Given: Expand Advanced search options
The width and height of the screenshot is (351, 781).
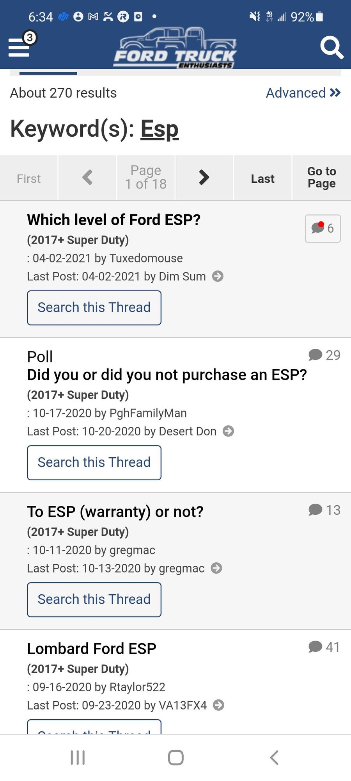Looking at the screenshot, I should tap(303, 93).
